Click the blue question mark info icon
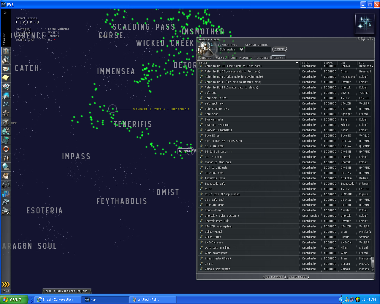 click(x=6, y=194)
